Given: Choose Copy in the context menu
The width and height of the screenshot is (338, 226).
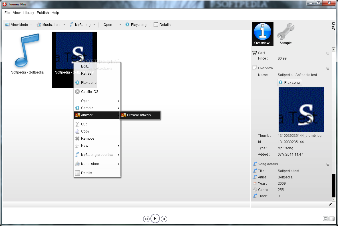Looking at the screenshot, I should click(97, 131).
